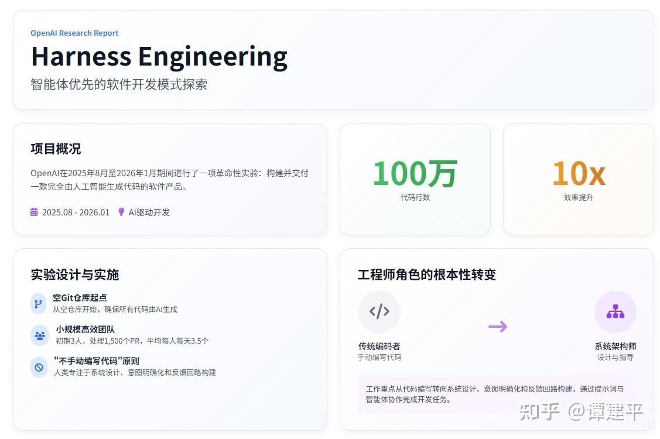660x439 pixels.
Task: Click the prohibited circle icon for 不手动编写代码原则
Action: click(x=39, y=367)
